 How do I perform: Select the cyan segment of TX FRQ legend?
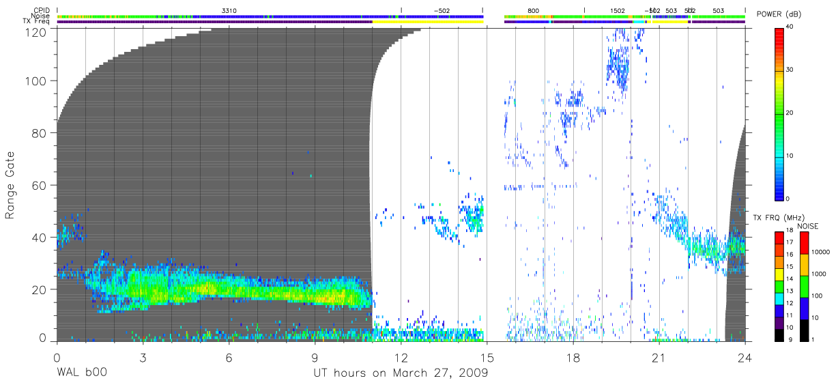779,299
